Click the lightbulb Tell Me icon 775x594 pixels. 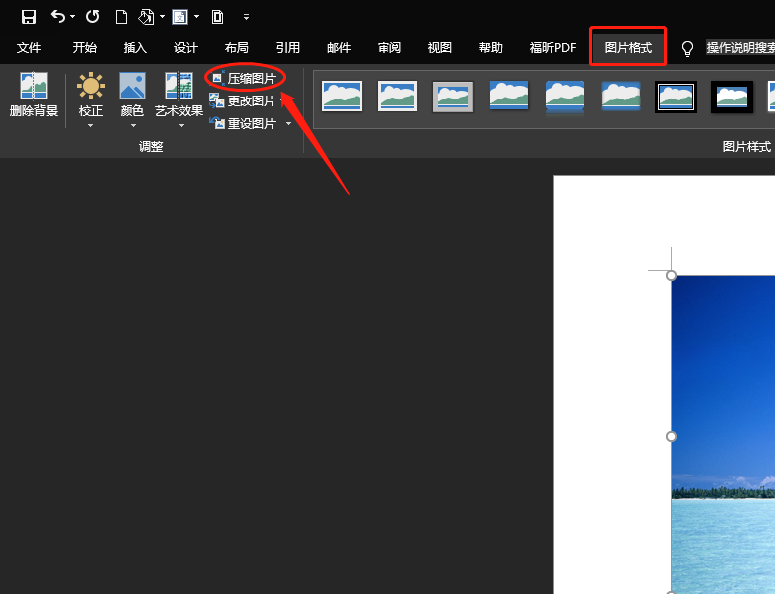point(687,48)
